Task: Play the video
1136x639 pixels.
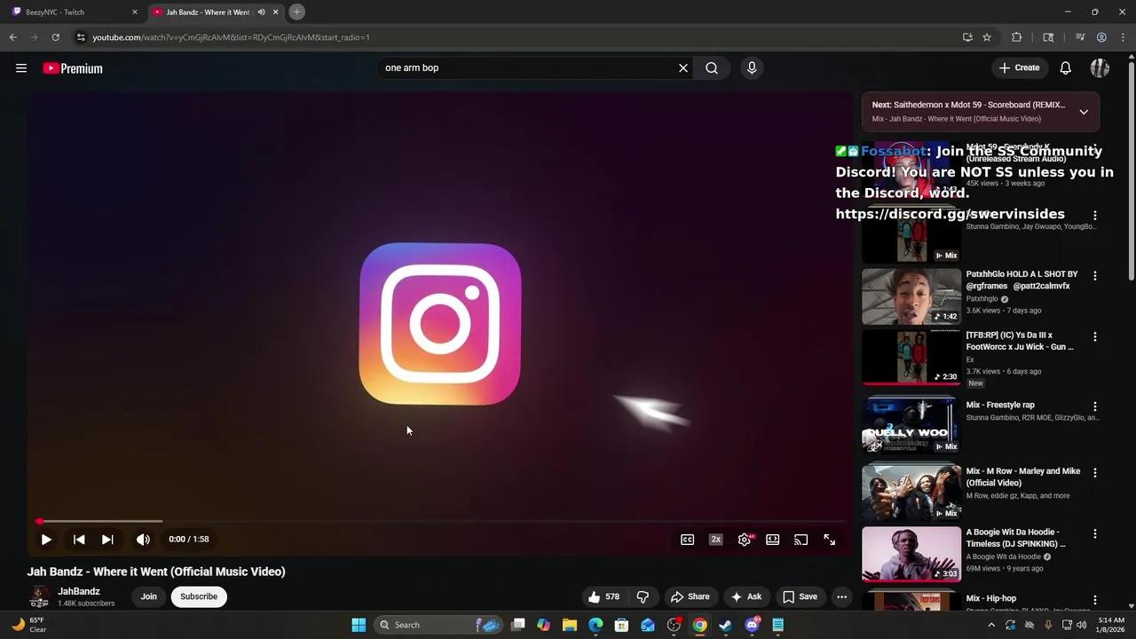Action: 46,539
